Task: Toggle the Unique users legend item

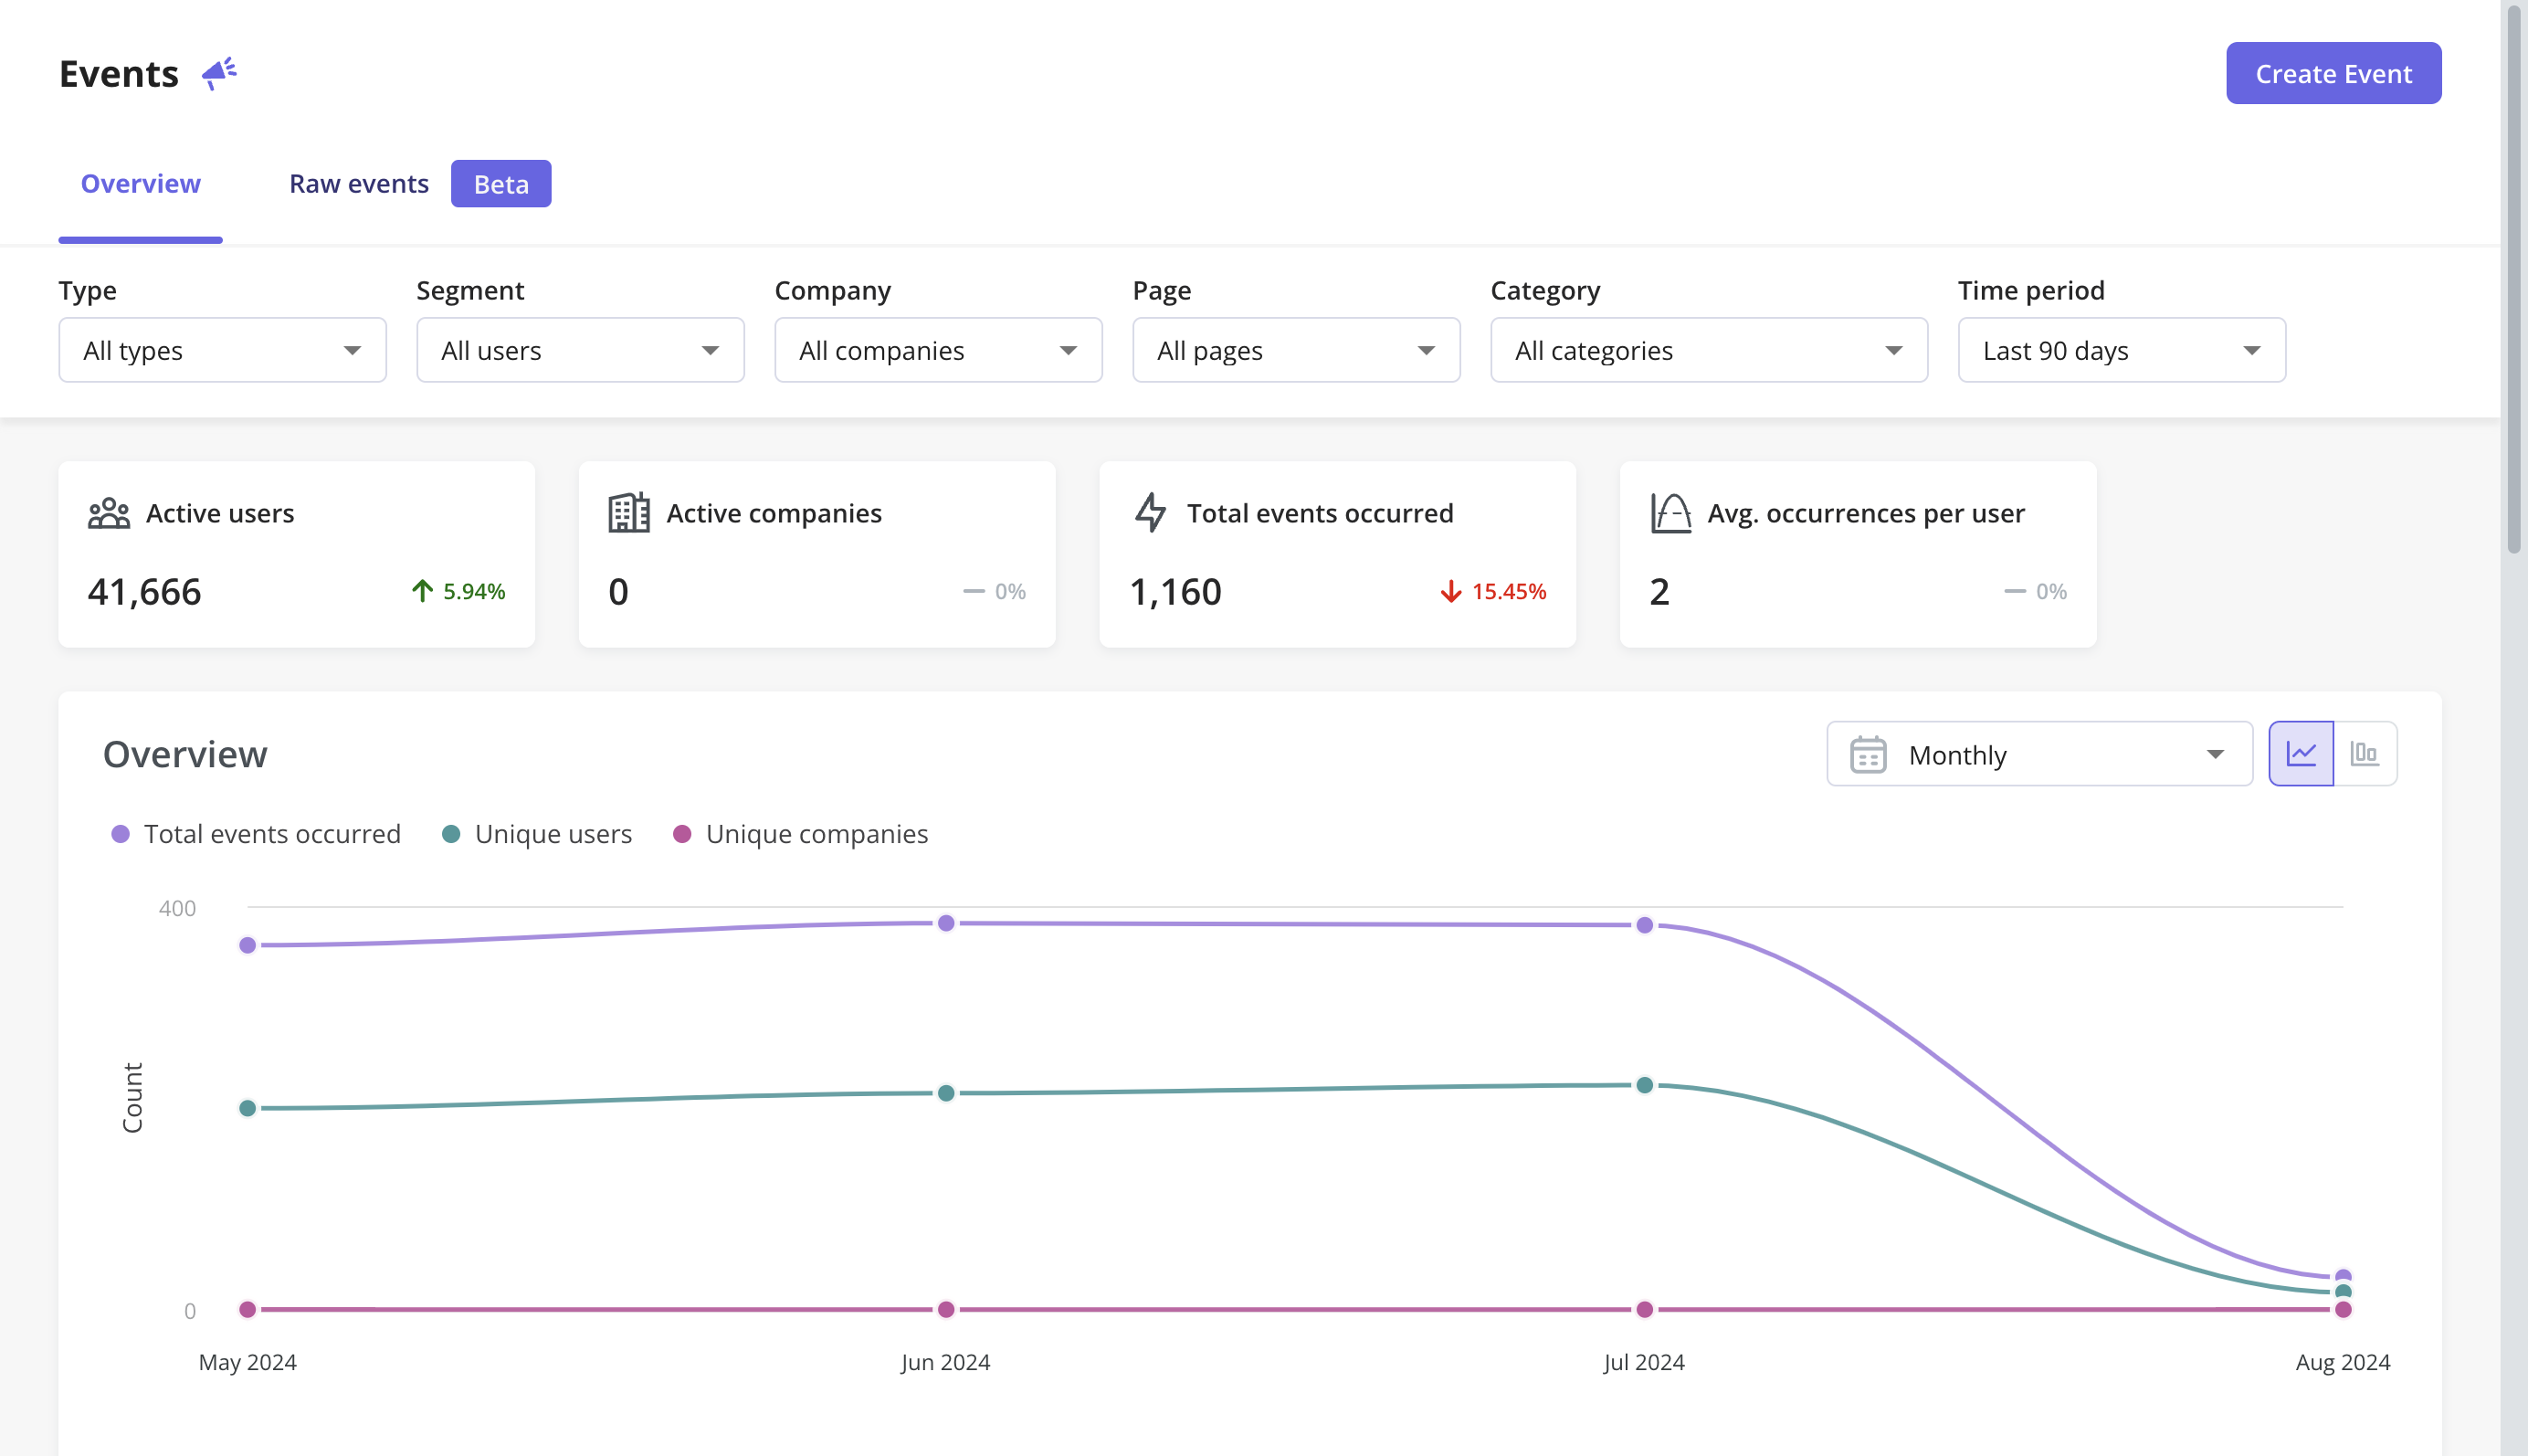Action: coord(553,832)
